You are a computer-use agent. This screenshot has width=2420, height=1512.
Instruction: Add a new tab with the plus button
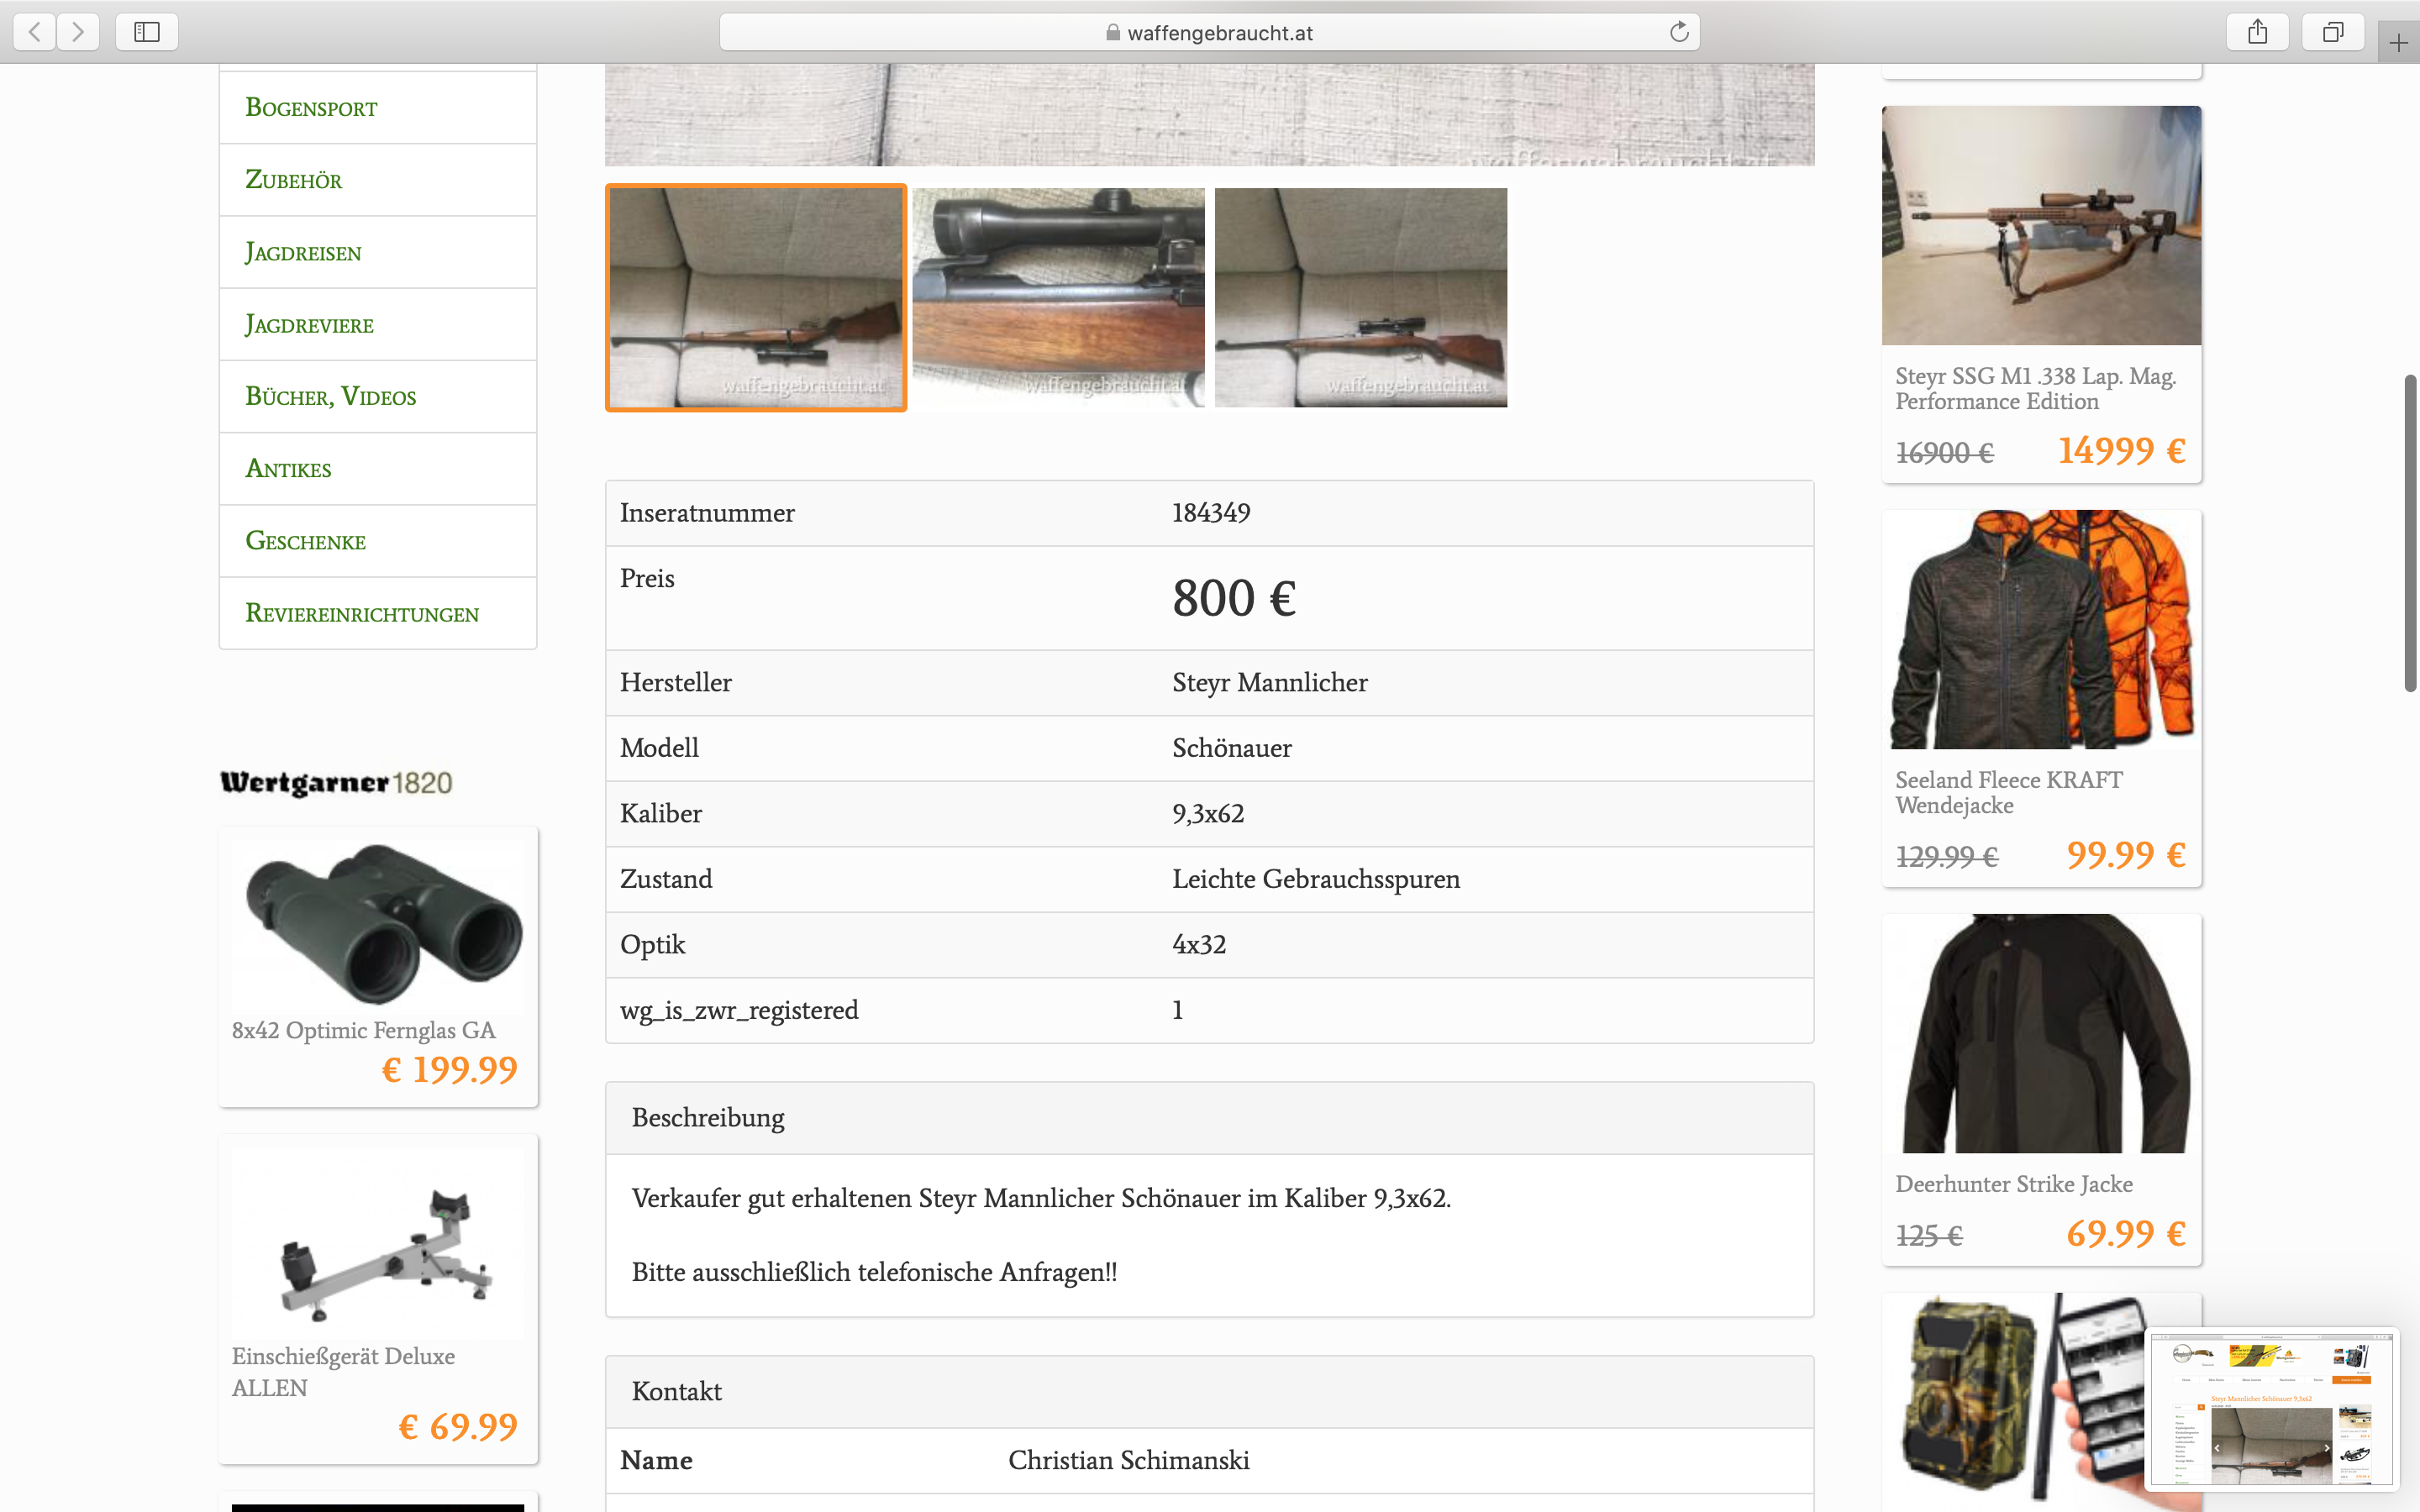click(x=2398, y=43)
